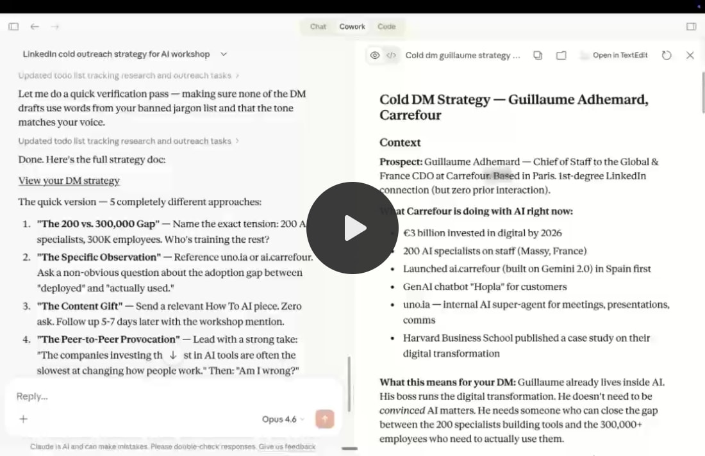The width and height of the screenshot is (705, 456).
Task: Open the conversation title dropdown chevron
Action: 224,54
